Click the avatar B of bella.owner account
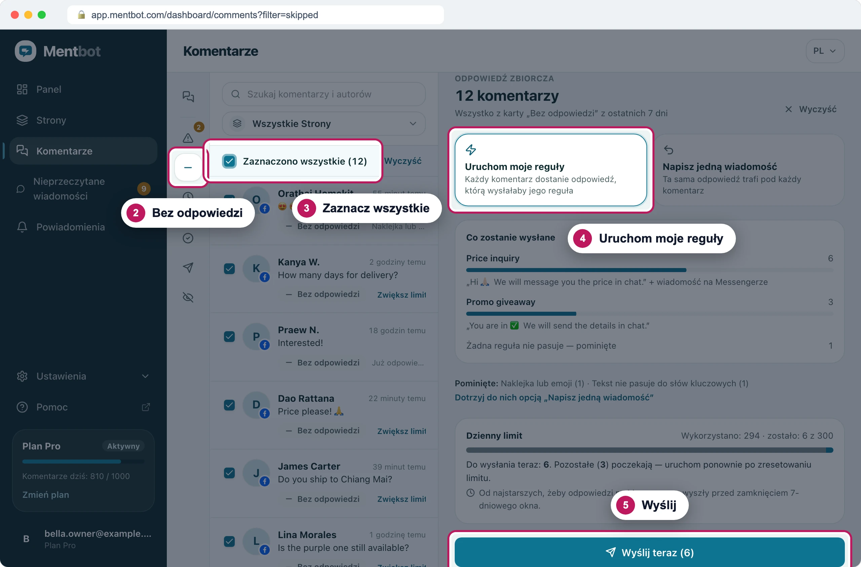This screenshot has width=861, height=567. click(x=26, y=539)
